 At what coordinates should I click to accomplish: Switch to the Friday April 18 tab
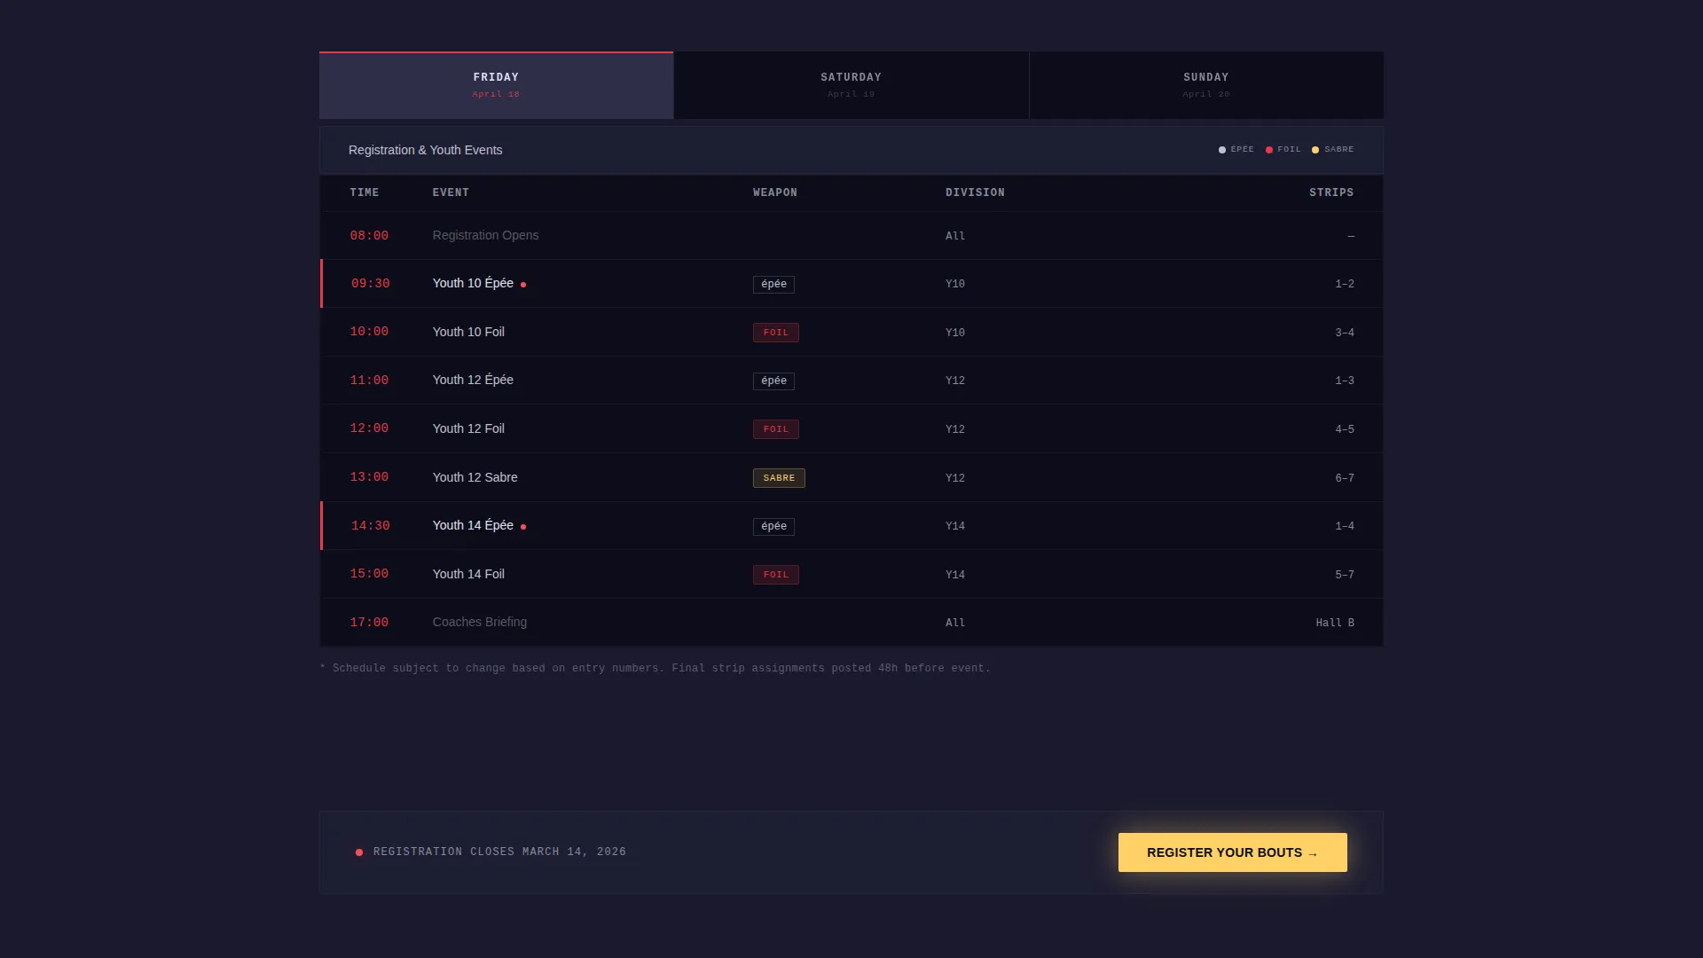(496, 85)
